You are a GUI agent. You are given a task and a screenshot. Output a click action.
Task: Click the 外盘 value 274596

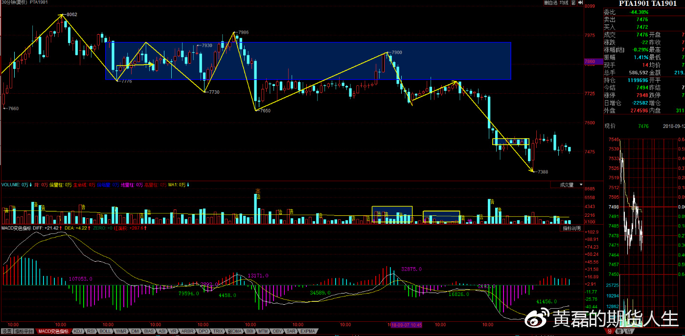click(x=639, y=110)
